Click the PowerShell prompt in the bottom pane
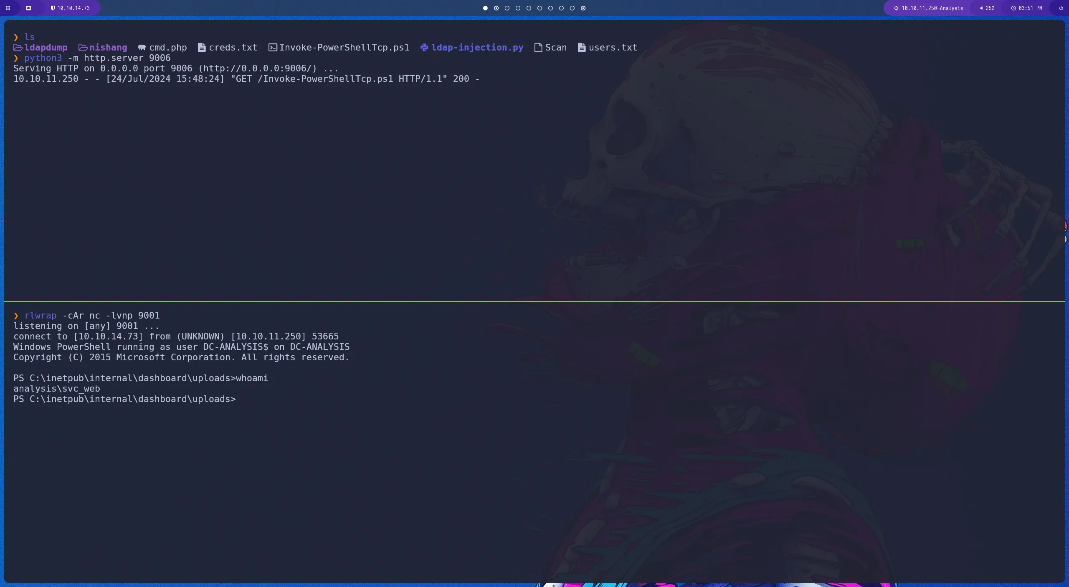 click(x=124, y=399)
